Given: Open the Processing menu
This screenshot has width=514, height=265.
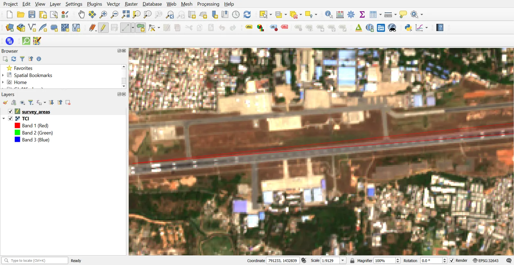Looking at the screenshot, I should [x=208, y=4].
